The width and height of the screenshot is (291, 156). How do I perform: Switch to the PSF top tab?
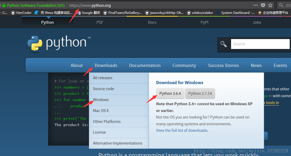point(100,22)
